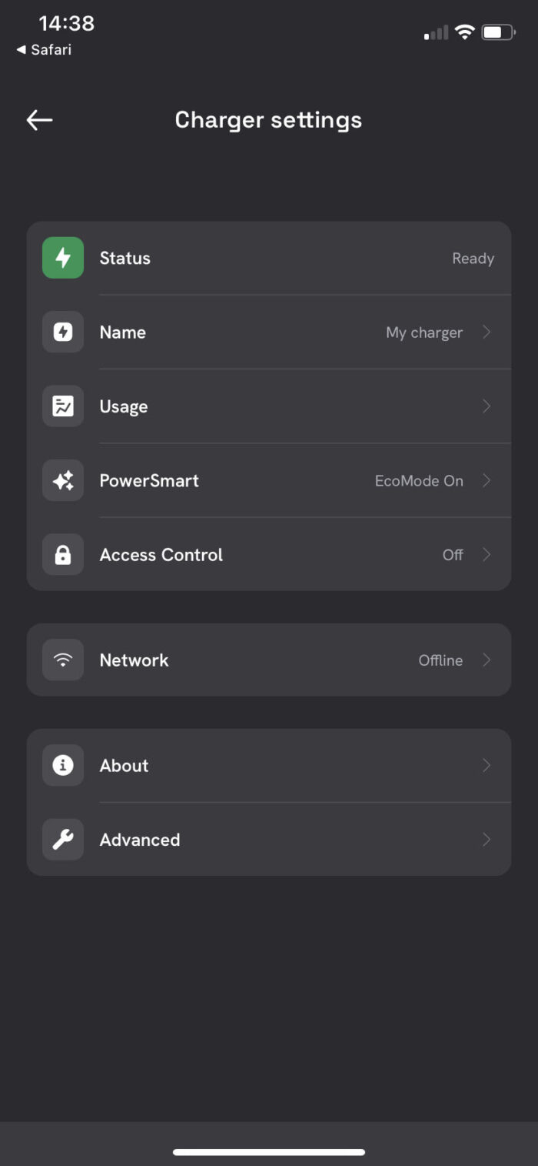The height and width of the screenshot is (1166, 538).
Task: Expand the Access Control chevron
Action: [x=486, y=554]
